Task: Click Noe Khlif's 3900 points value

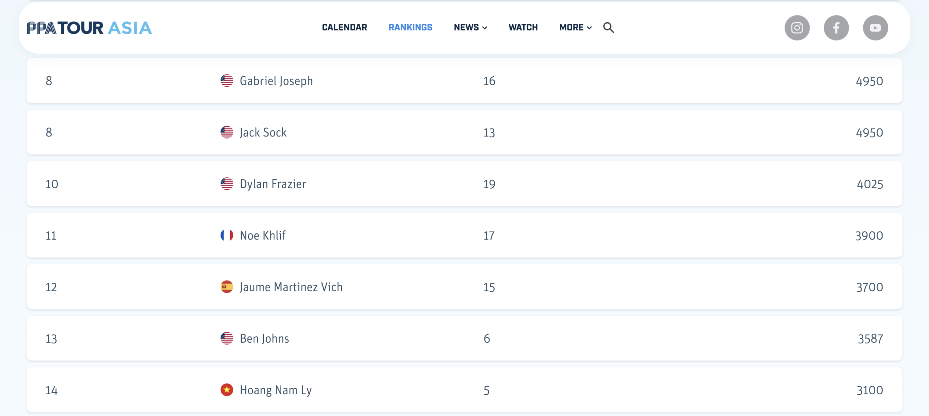Action: [869, 236]
